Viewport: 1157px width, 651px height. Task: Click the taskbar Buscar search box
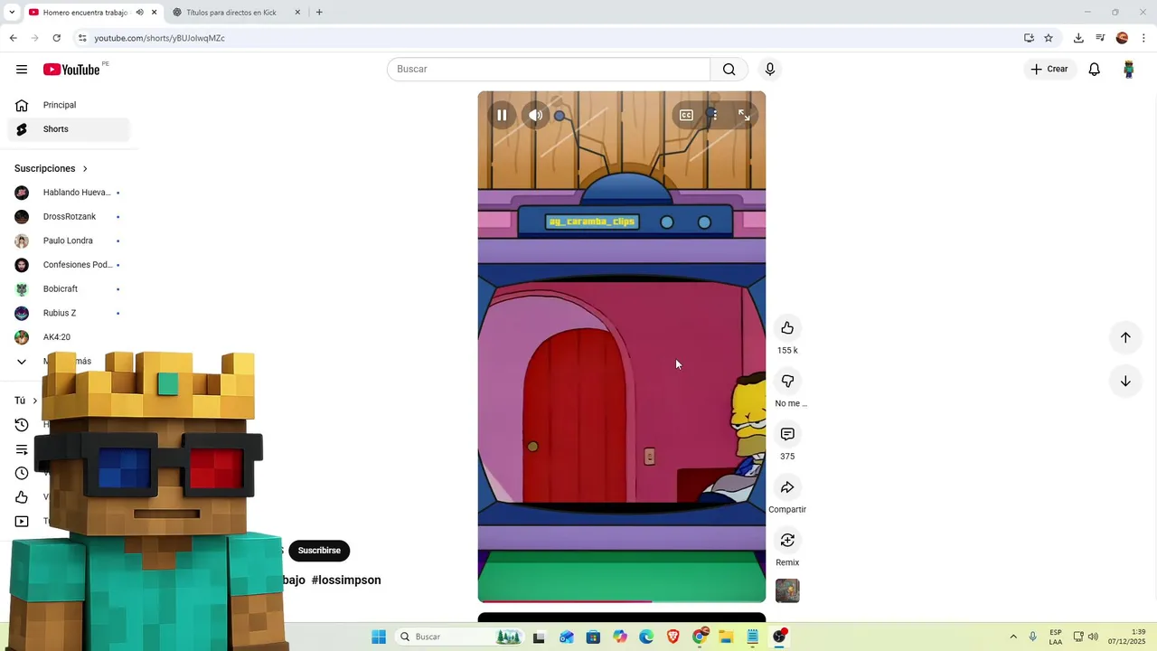(460, 637)
